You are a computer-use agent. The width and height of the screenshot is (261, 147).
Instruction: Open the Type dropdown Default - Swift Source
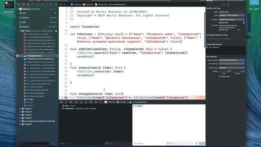click(x=232, y=16)
